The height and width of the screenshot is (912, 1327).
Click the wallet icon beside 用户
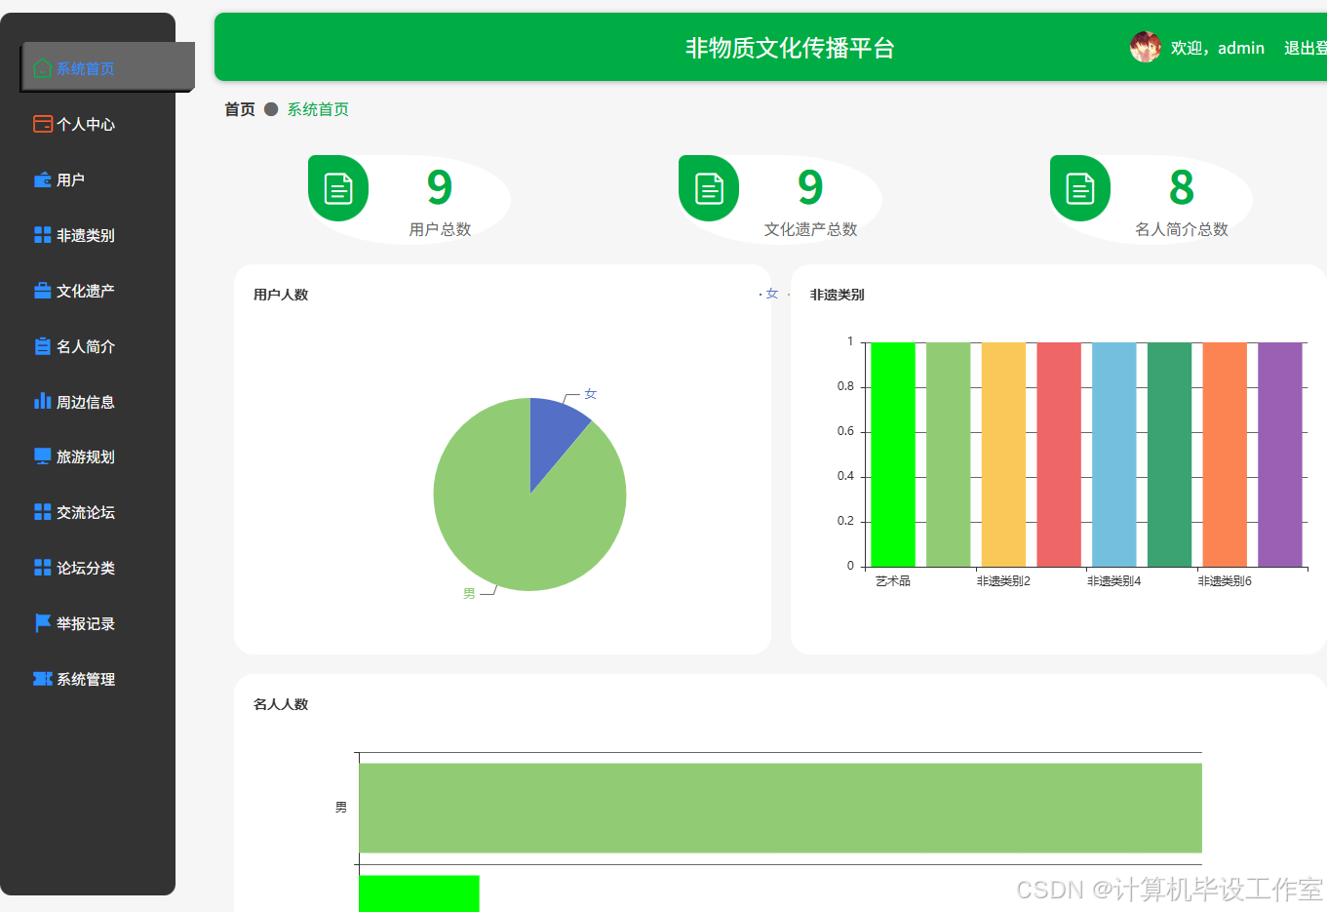click(x=42, y=179)
